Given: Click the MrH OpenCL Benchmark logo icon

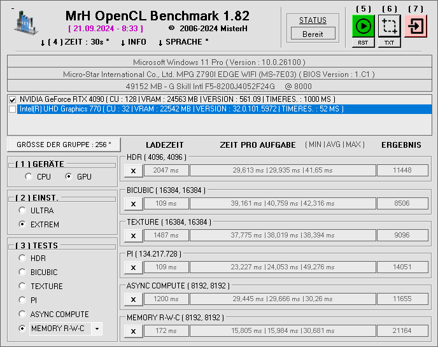Looking at the screenshot, I should pyautogui.click(x=25, y=23).
